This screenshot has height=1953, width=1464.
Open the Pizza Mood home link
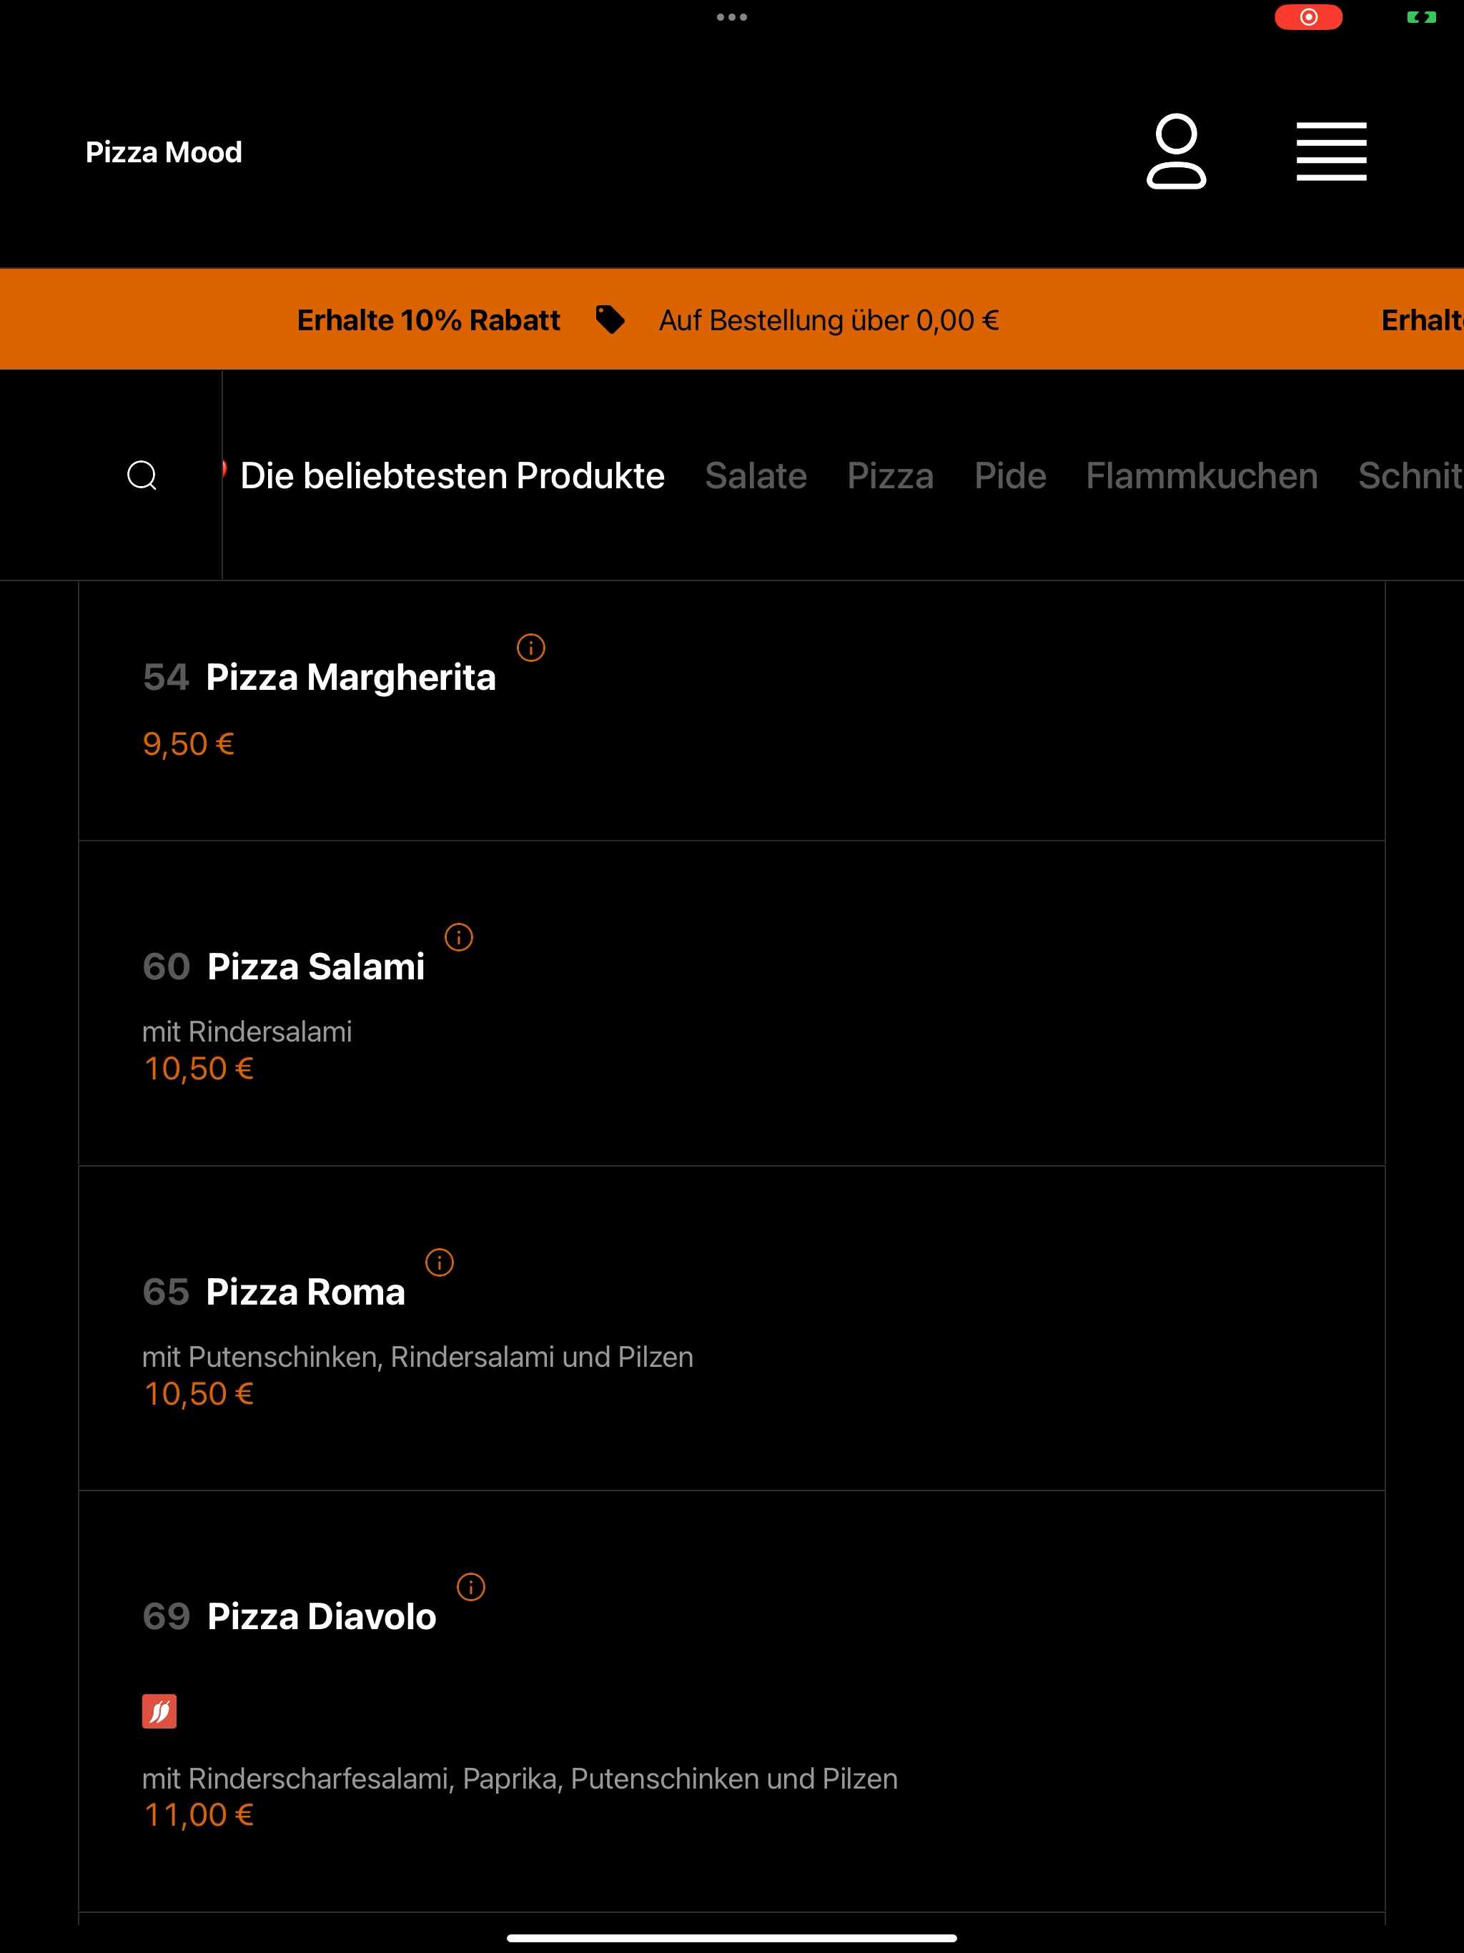point(164,152)
